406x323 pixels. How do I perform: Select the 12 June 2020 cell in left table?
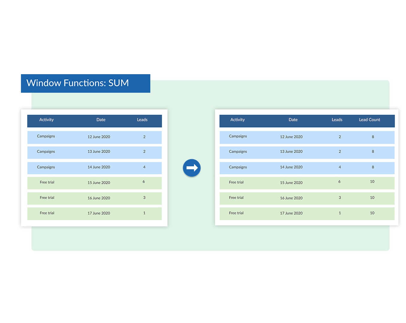(x=99, y=137)
